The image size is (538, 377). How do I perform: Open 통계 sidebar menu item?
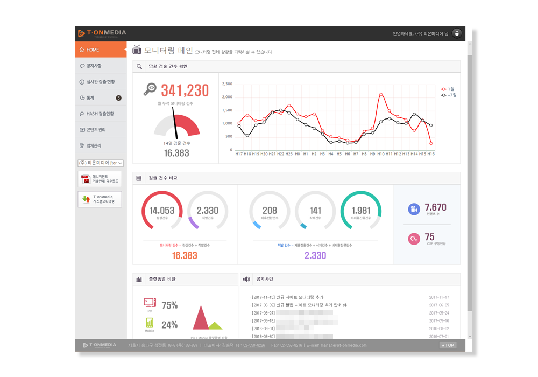pyautogui.click(x=101, y=97)
